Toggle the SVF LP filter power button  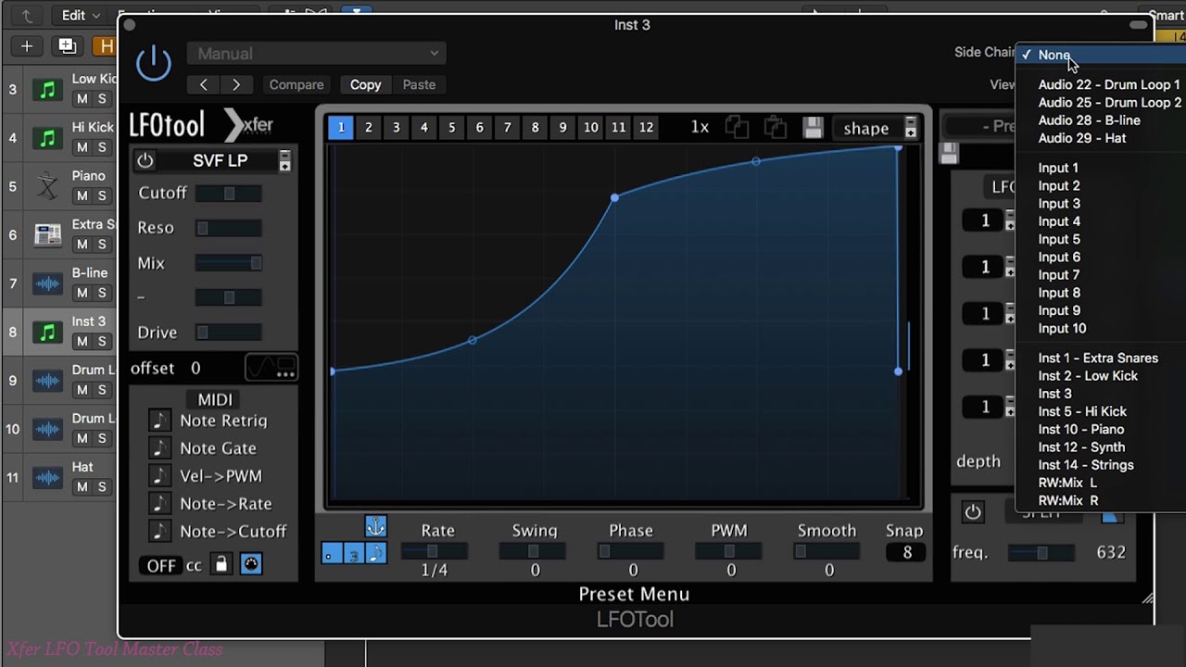pos(145,160)
